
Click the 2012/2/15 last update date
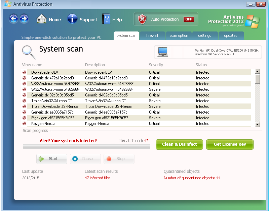pos(31,178)
